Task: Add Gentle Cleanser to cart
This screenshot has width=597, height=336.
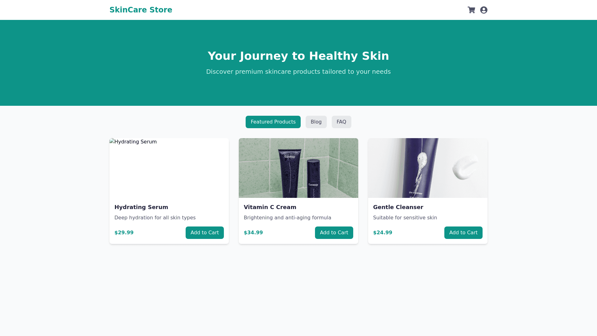Action: (463, 233)
